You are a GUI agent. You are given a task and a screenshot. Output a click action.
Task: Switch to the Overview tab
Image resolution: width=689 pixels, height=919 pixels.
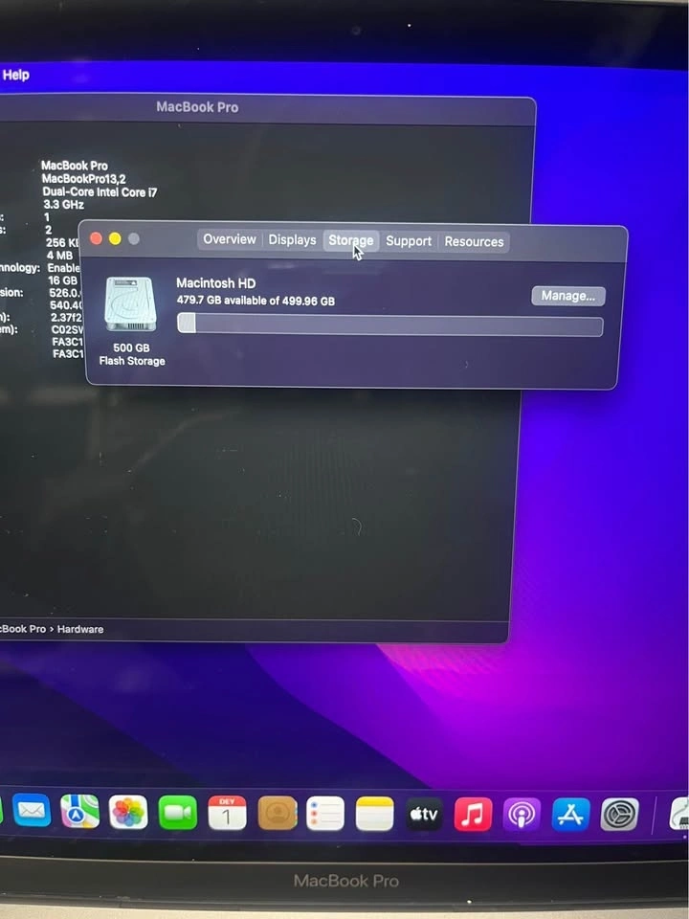click(x=230, y=239)
